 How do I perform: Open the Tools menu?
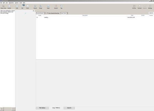pos(21,3)
